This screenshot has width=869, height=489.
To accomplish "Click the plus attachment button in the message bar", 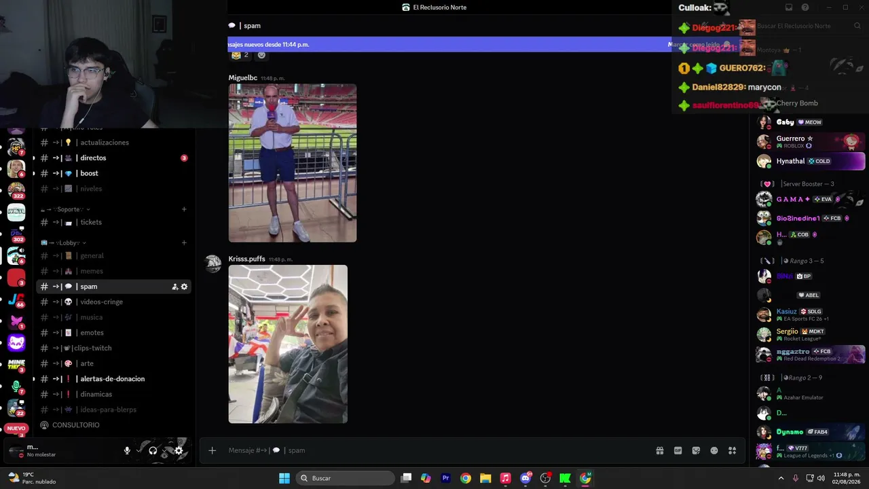I will (212, 450).
